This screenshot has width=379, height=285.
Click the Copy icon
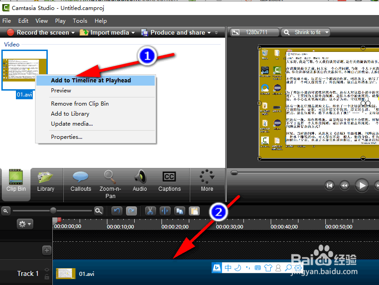coord(180,211)
